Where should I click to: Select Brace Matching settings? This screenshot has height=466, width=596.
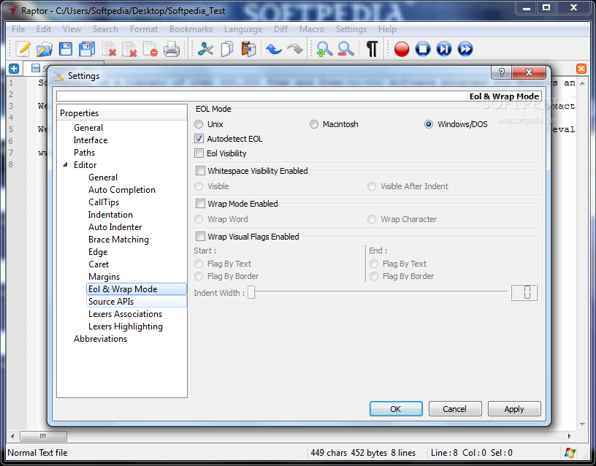pyautogui.click(x=118, y=240)
